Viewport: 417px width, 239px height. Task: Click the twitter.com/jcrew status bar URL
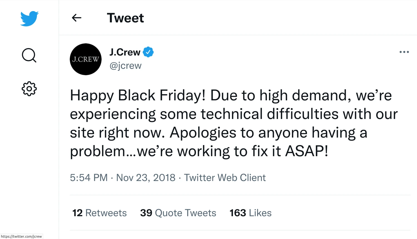[21, 236]
